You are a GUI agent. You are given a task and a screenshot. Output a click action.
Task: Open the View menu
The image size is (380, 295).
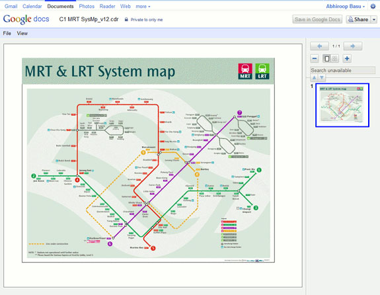point(22,33)
